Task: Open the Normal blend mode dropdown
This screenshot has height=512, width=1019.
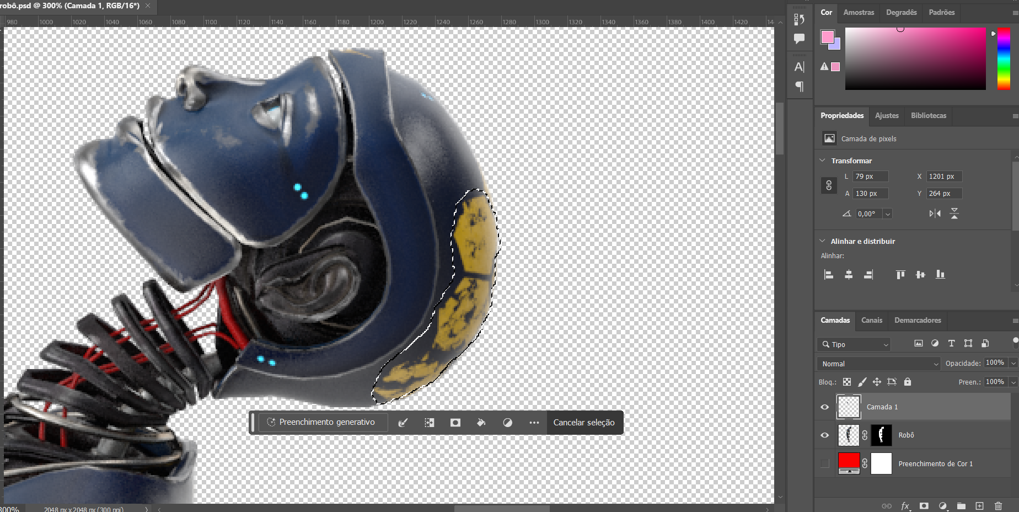Action: (x=878, y=364)
